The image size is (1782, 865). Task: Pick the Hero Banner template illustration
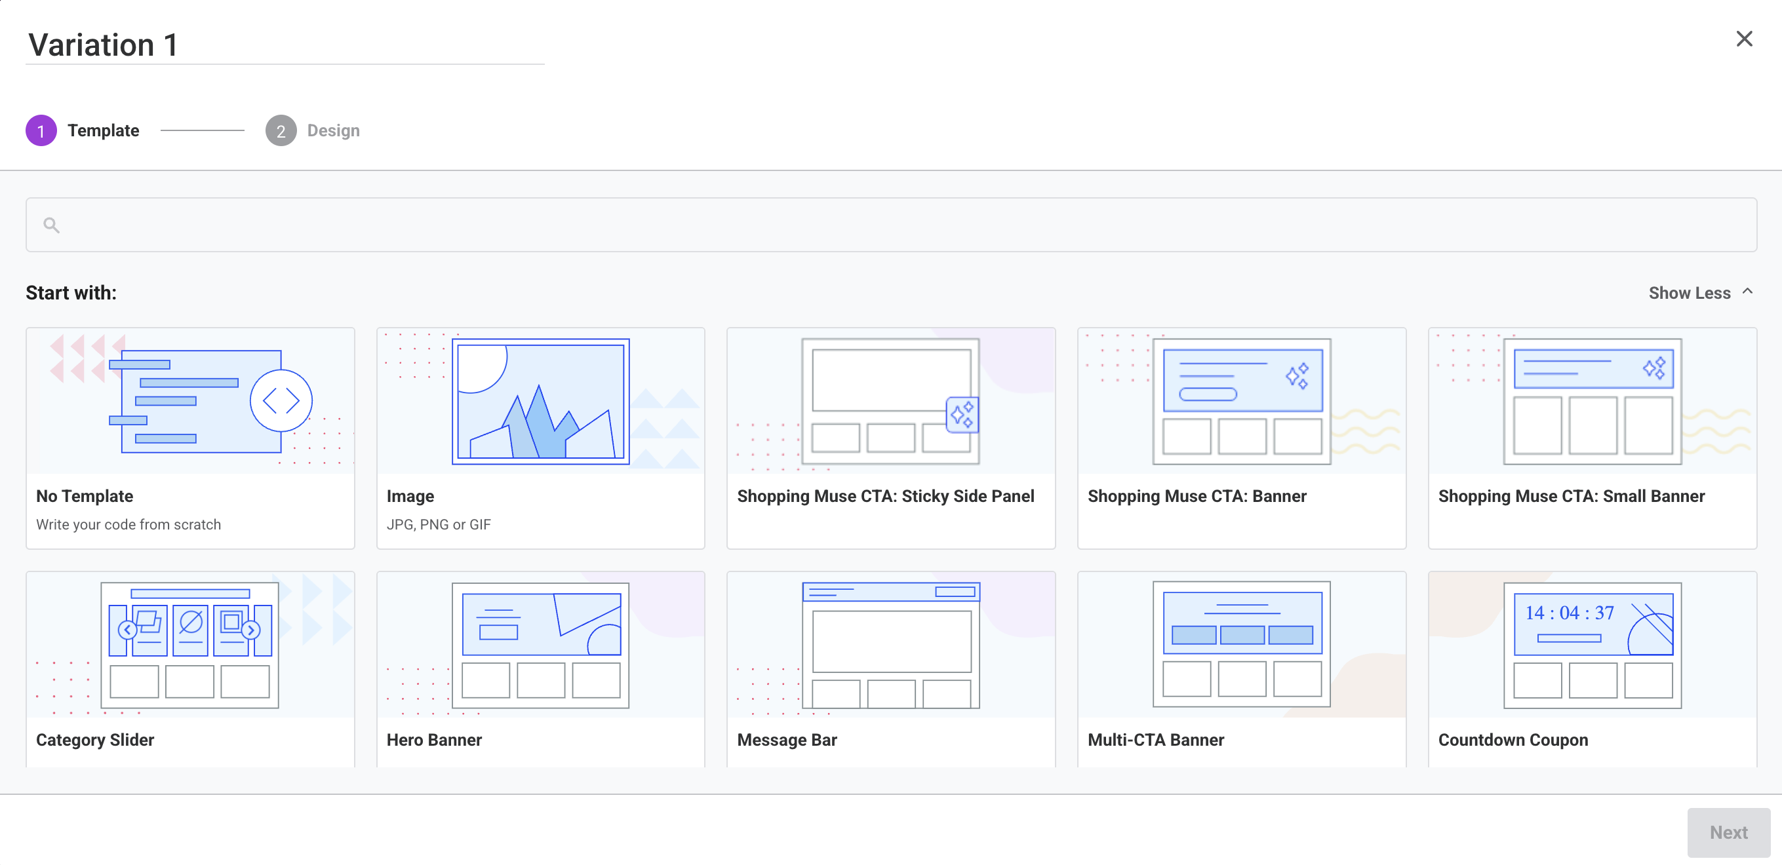coord(540,644)
